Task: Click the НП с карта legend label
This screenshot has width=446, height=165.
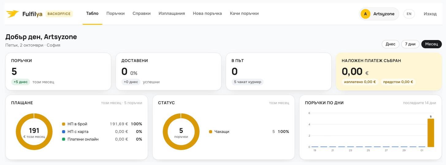Action: click(78, 132)
